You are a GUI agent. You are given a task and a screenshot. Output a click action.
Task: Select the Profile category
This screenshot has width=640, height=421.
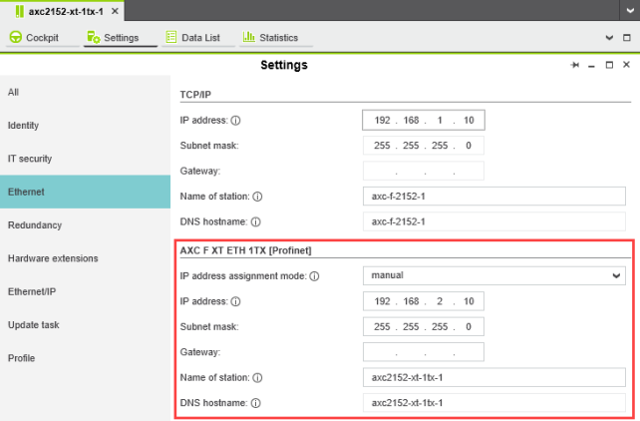tap(85, 358)
